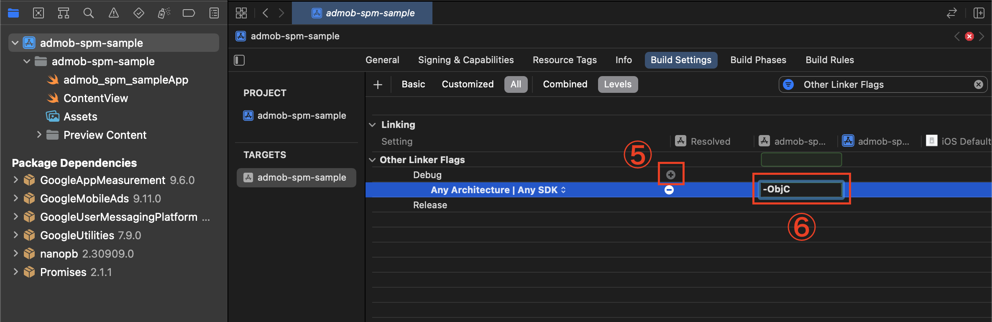Click the search filter icon in the search field
Screen dimensions: 992x322
(788, 84)
